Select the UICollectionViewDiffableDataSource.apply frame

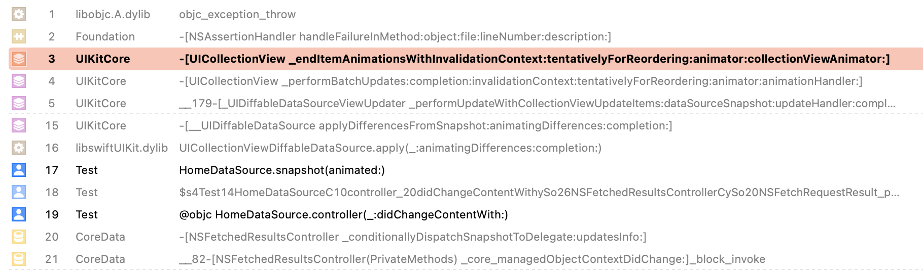[x=390, y=148]
